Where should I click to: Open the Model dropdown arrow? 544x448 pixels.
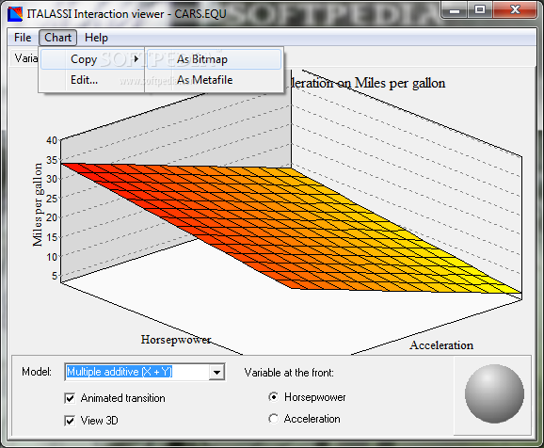coord(217,373)
